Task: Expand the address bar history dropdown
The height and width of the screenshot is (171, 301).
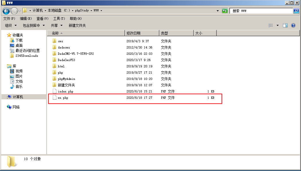Action: pyautogui.click(x=218, y=11)
